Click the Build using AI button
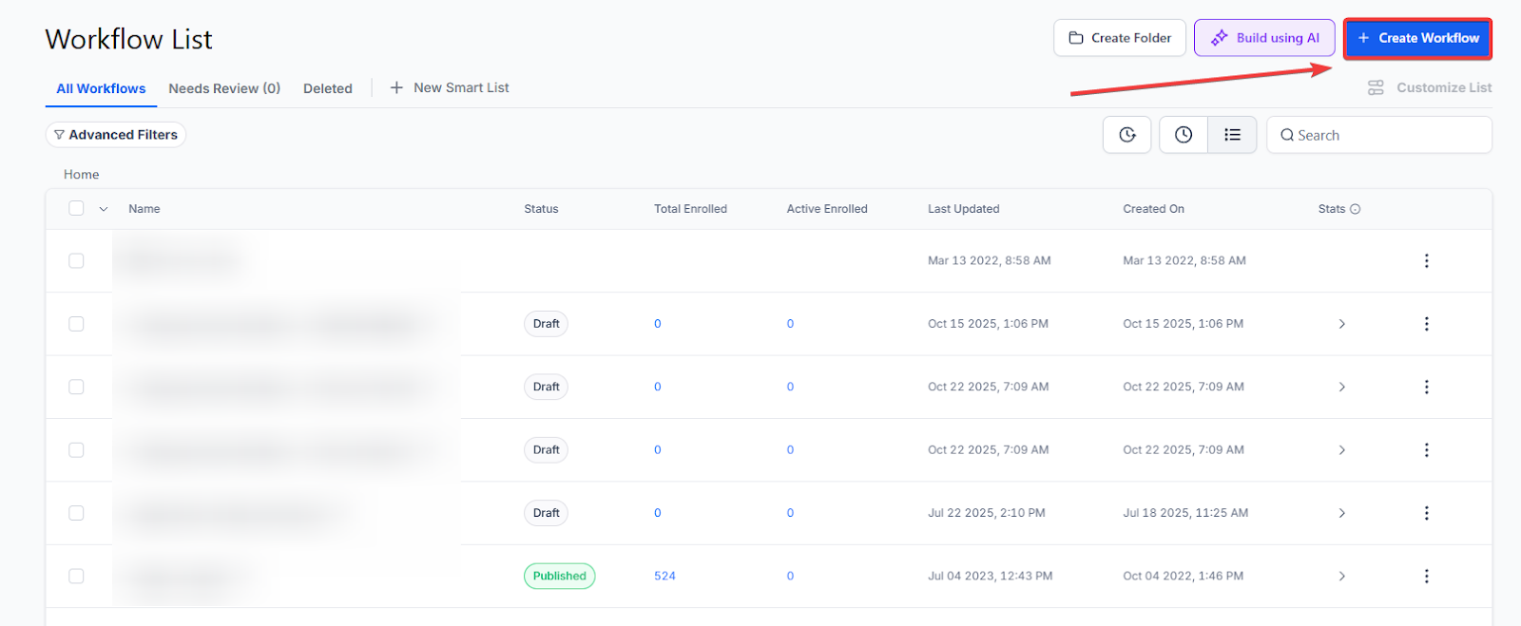Image resolution: width=1521 pixels, height=626 pixels. pos(1264,38)
